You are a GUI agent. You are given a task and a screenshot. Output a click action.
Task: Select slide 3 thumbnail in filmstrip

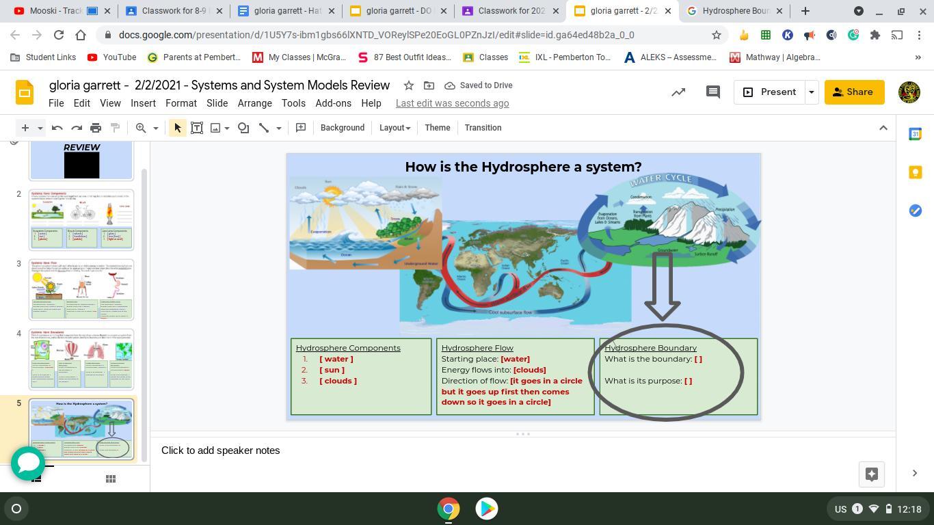81,290
